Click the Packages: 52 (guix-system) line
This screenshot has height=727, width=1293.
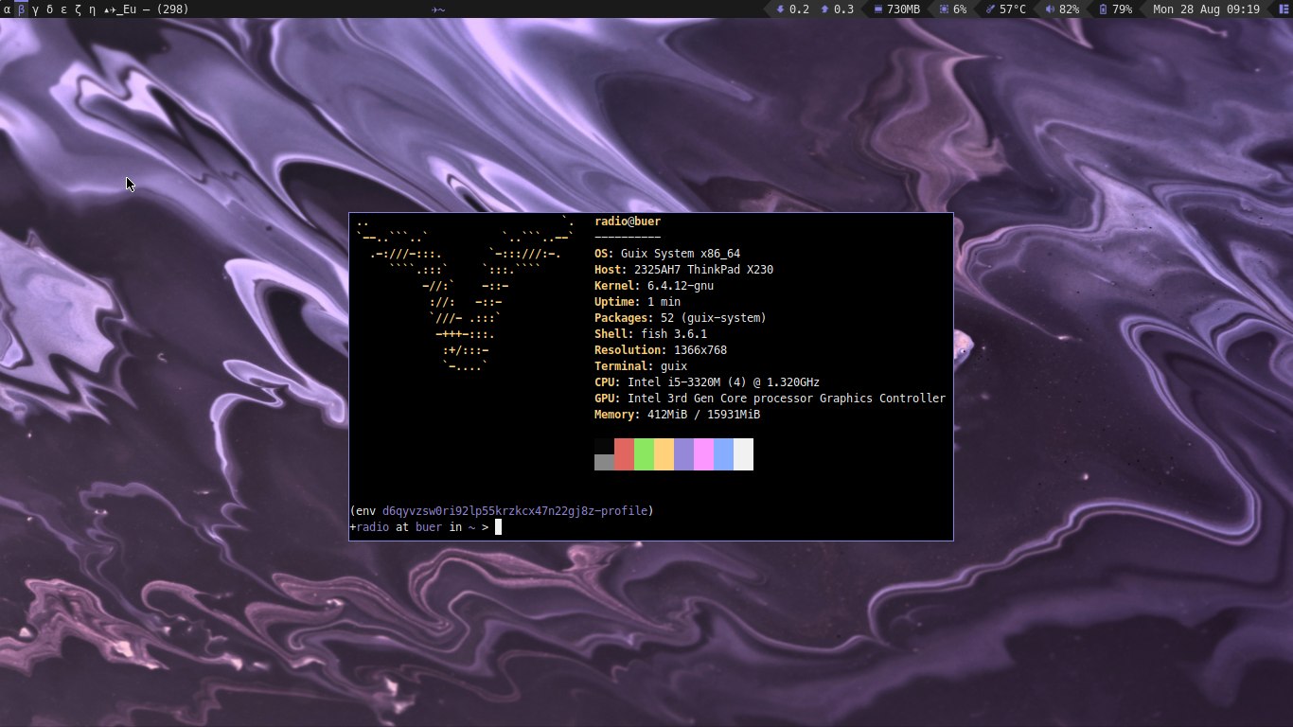pyautogui.click(x=681, y=318)
